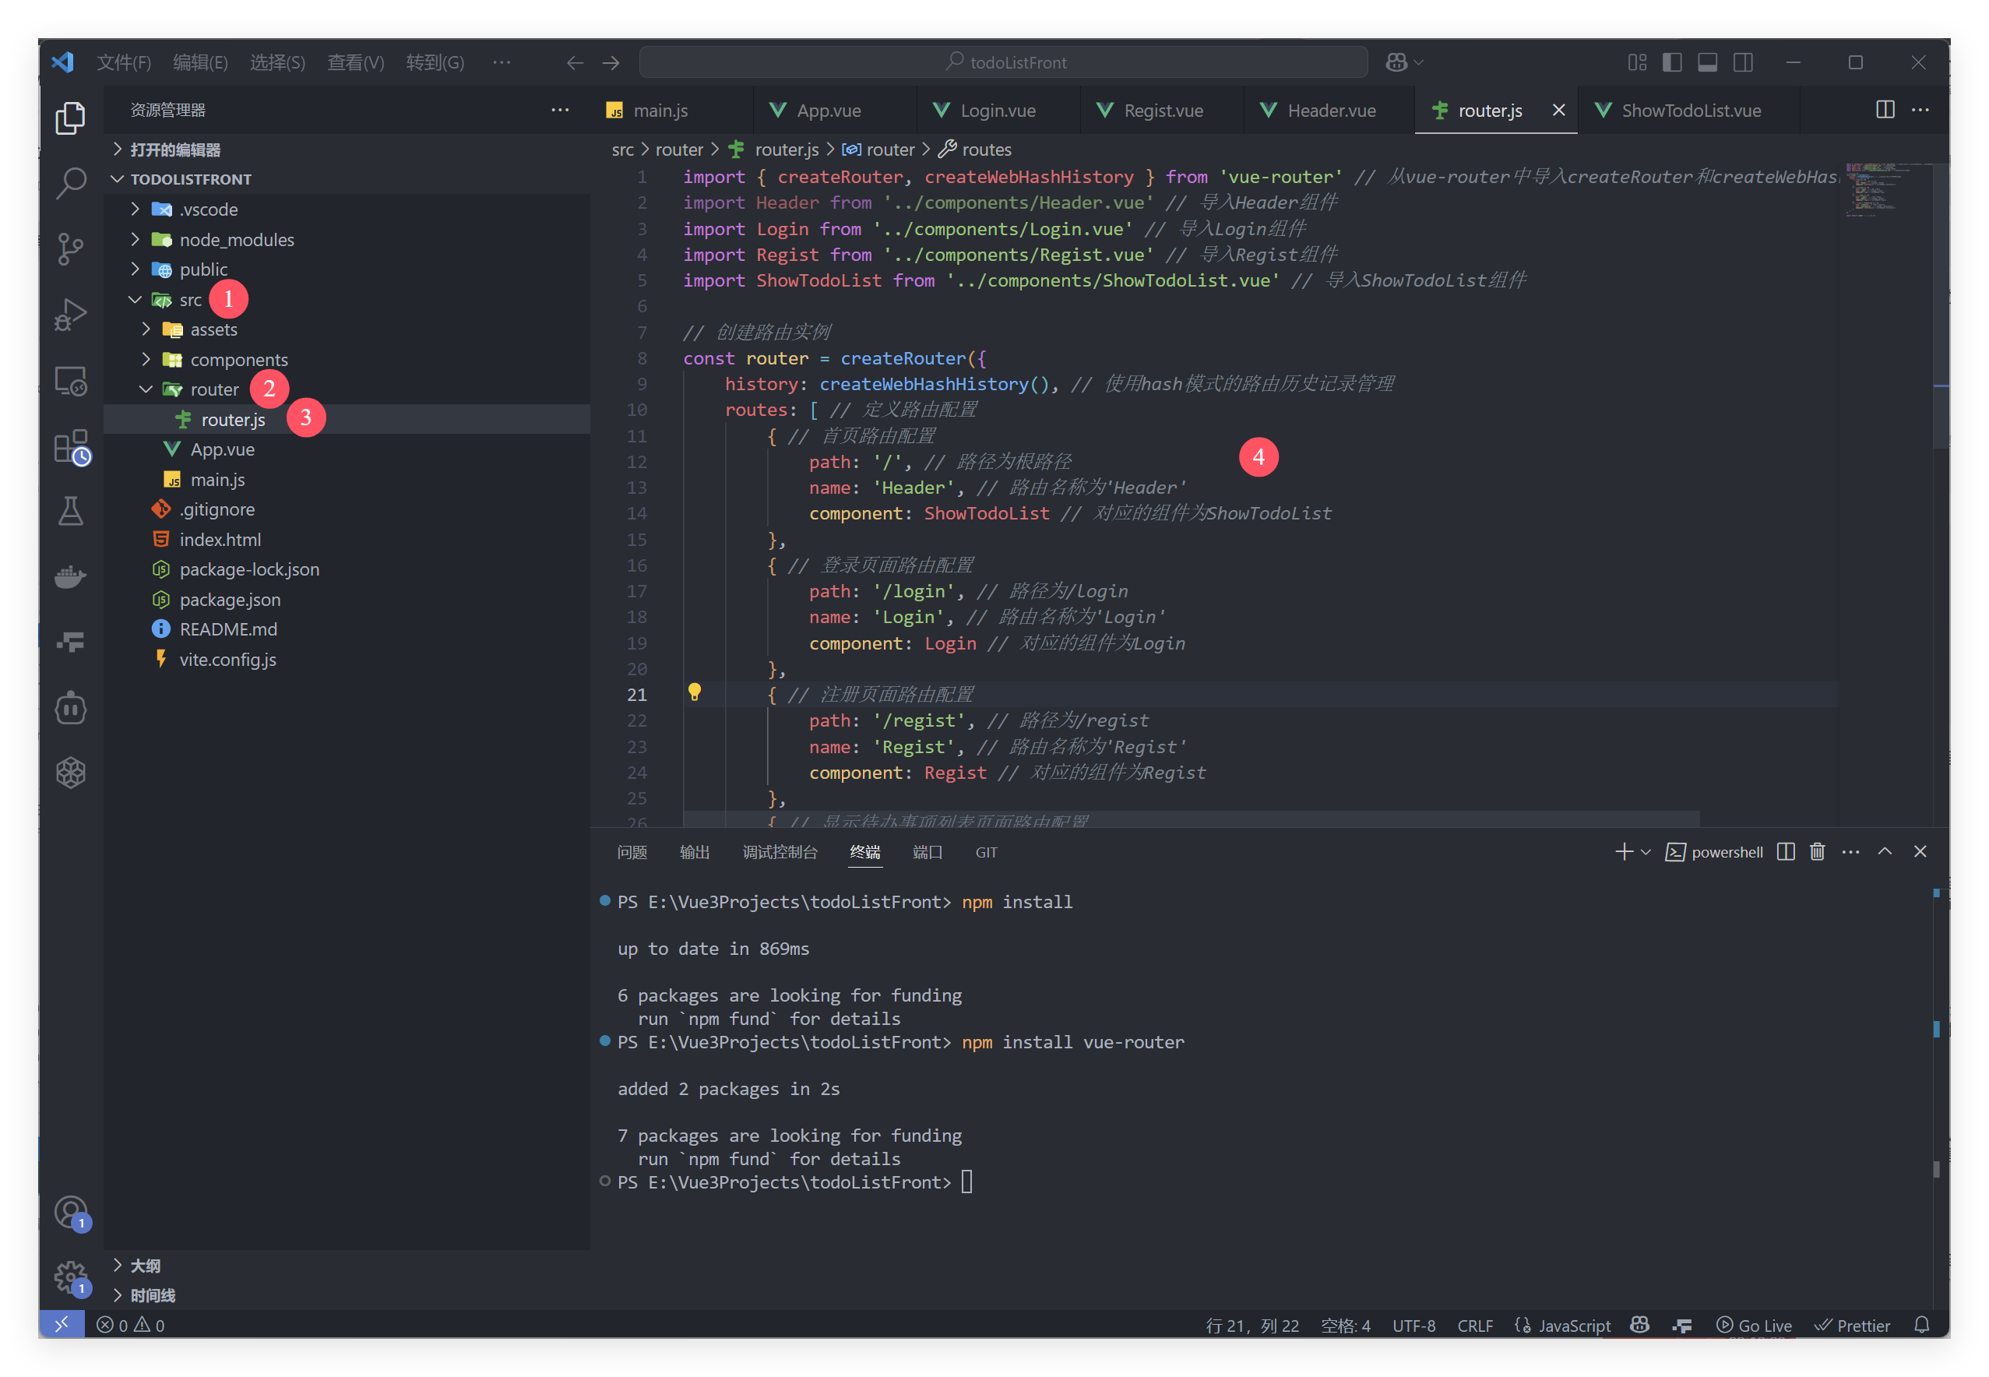The height and width of the screenshot is (1377, 1989).
Task: Open the Testing flask view
Action: pyautogui.click(x=71, y=512)
